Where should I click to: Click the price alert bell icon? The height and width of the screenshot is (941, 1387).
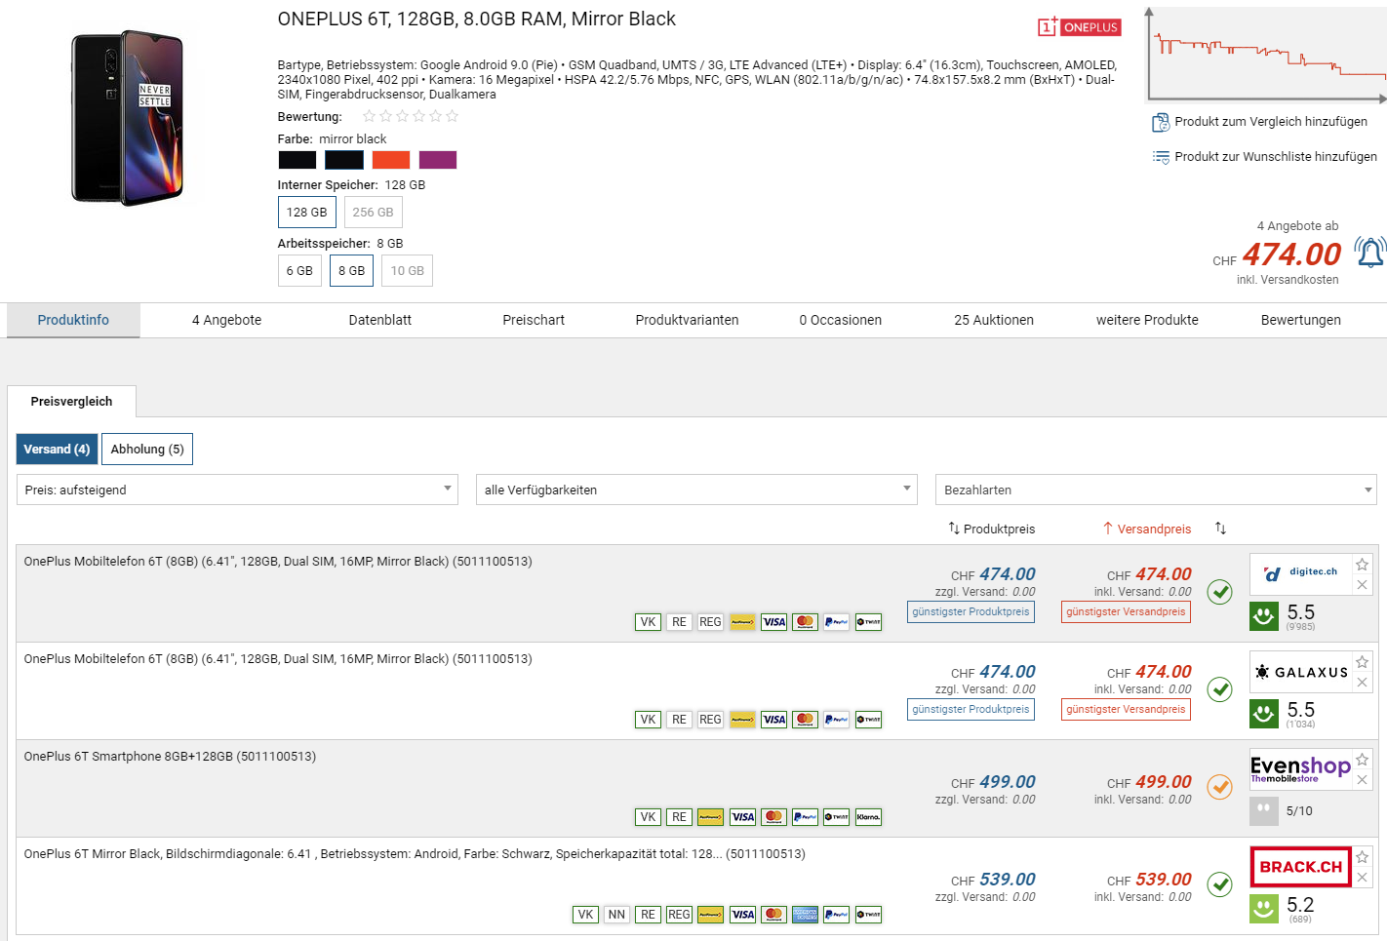pos(1370,253)
